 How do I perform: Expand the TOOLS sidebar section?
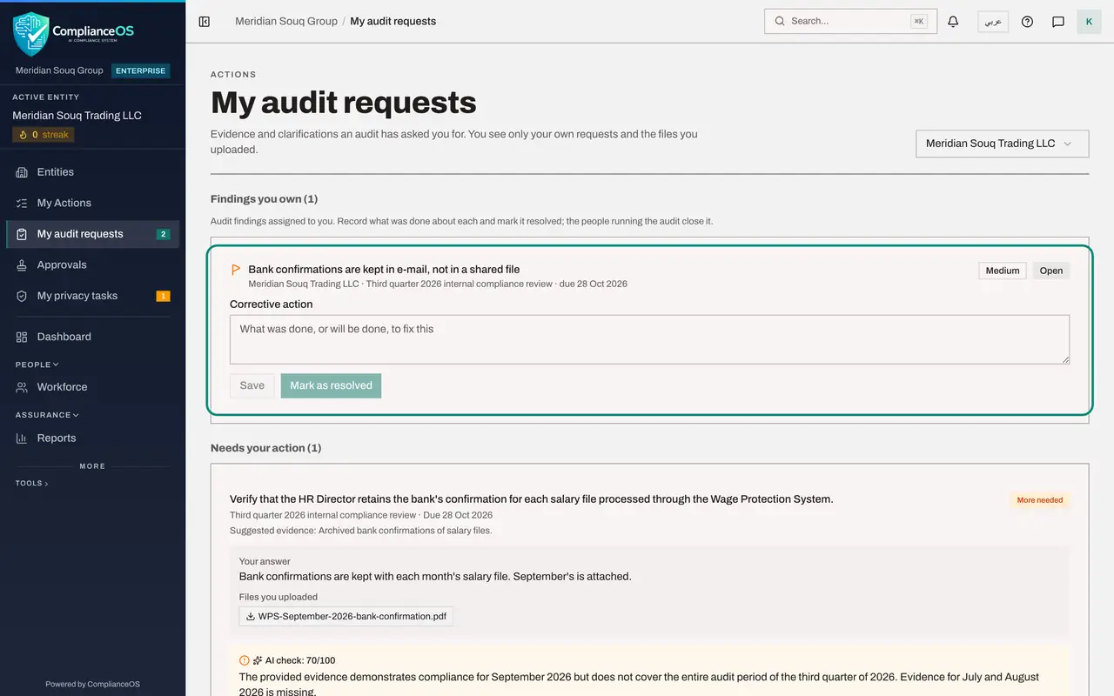point(32,484)
